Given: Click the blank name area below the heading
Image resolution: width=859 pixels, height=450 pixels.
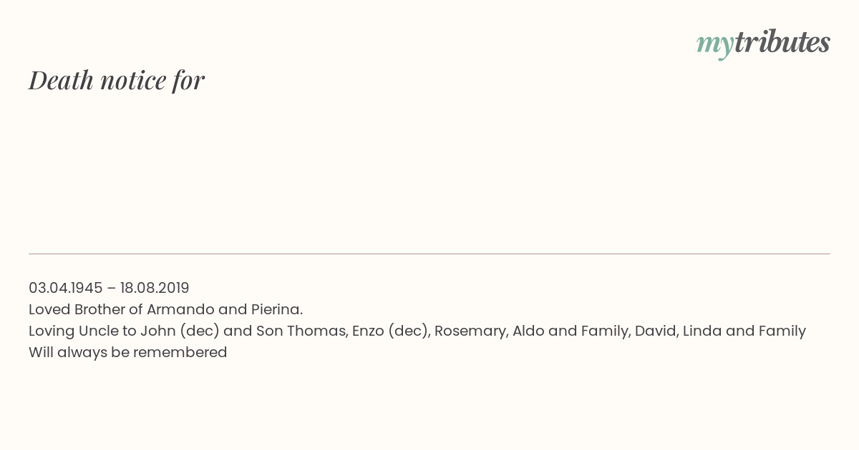Looking at the screenshot, I should (x=429, y=171).
